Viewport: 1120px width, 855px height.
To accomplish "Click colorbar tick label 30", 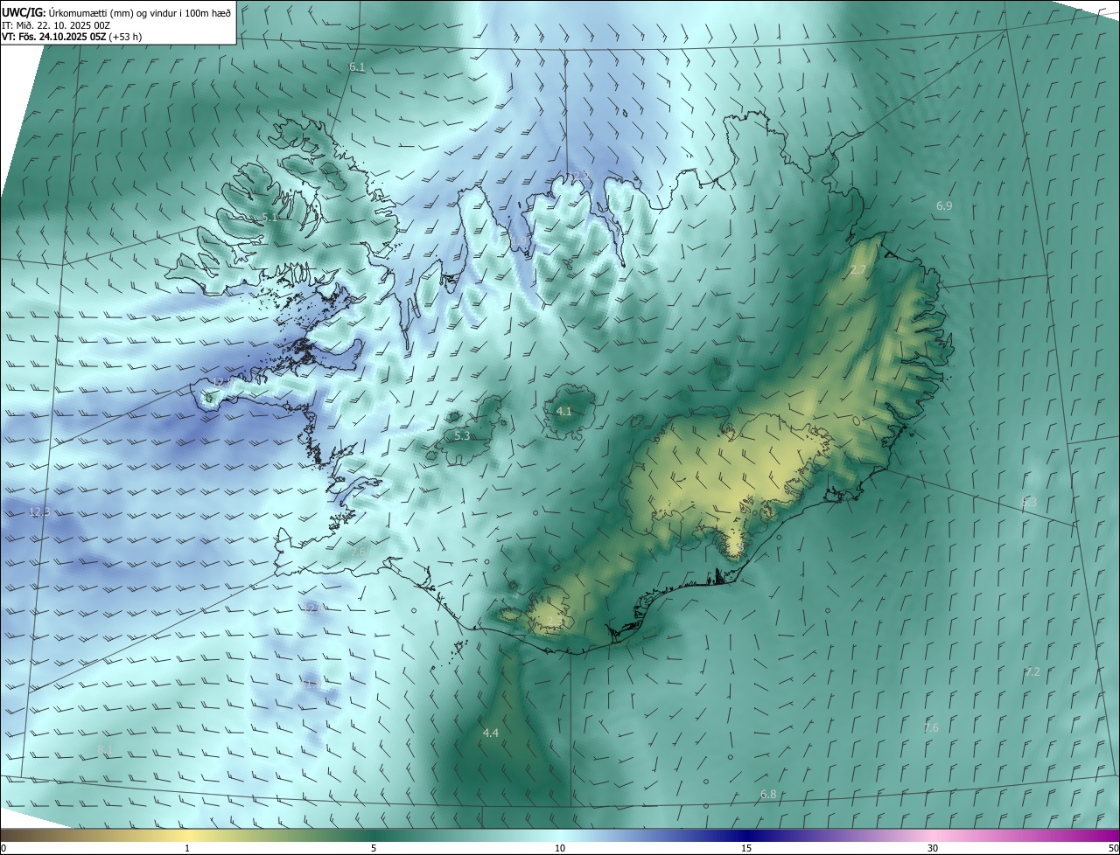I will [x=933, y=848].
